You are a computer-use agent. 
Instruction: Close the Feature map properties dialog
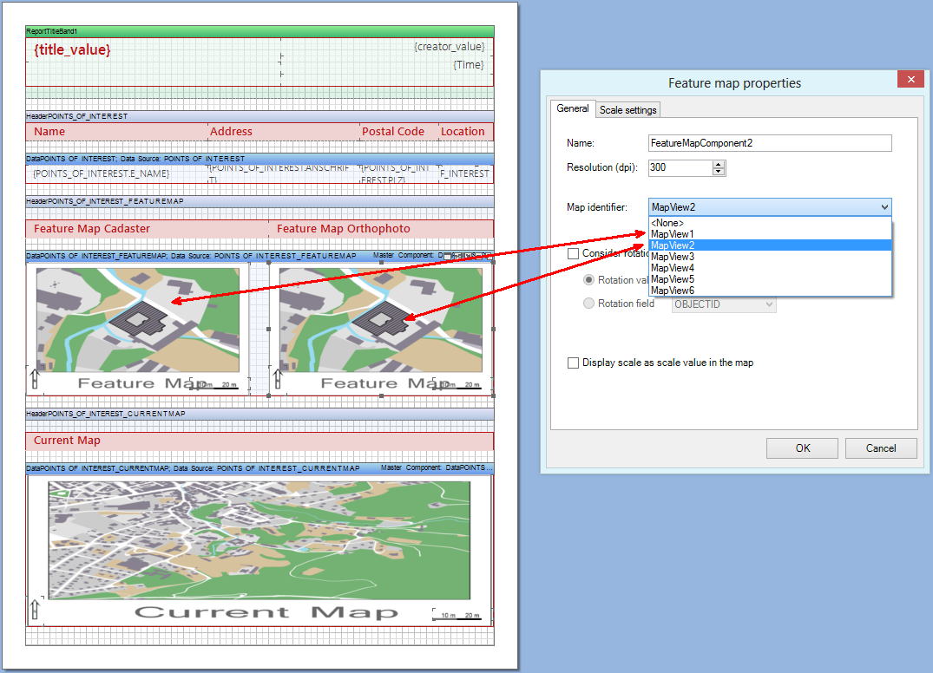[x=910, y=79]
